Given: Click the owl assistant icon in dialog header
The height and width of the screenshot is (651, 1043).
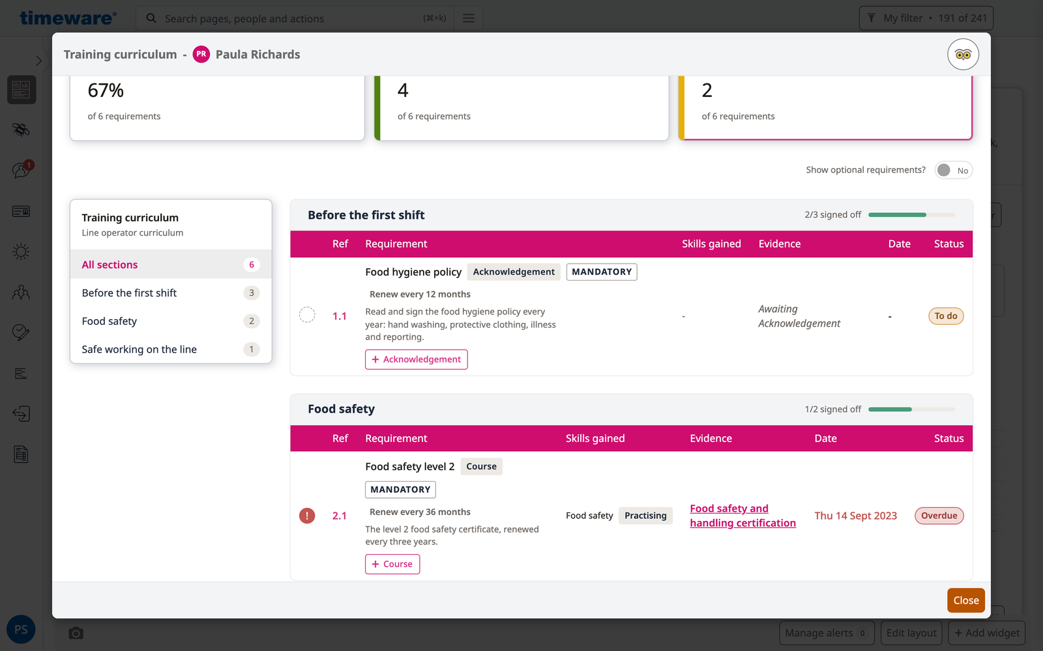Looking at the screenshot, I should click(x=963, y=55).
